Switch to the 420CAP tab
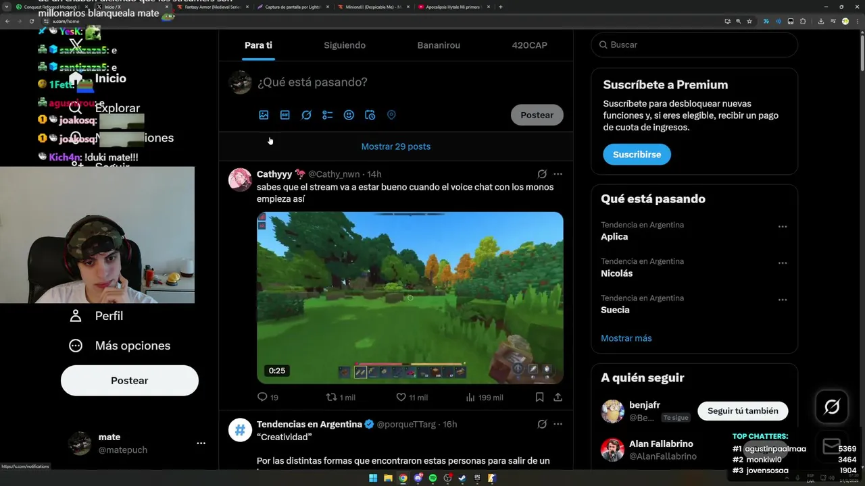This screenshot has height=486, width=865. pyautogui.click(x=530, y=45)
